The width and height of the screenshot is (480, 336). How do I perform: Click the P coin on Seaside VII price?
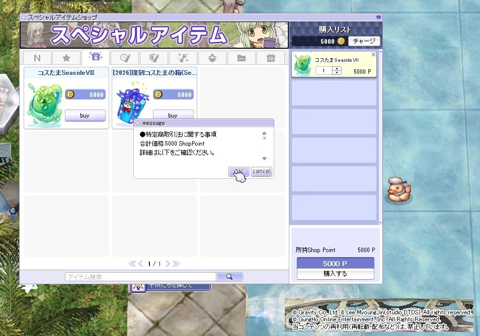click(70, 94)
